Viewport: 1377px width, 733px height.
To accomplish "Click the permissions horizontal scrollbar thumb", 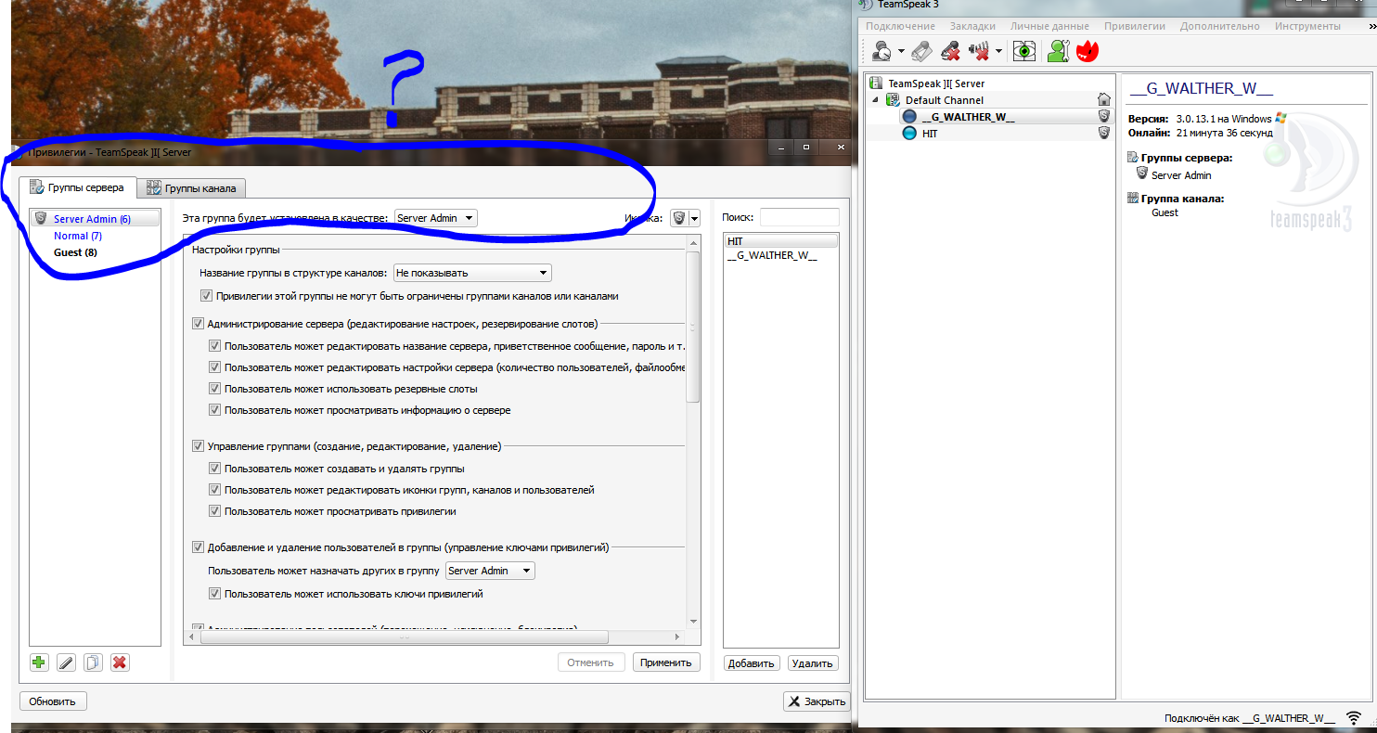I will [x=403, y=637].
